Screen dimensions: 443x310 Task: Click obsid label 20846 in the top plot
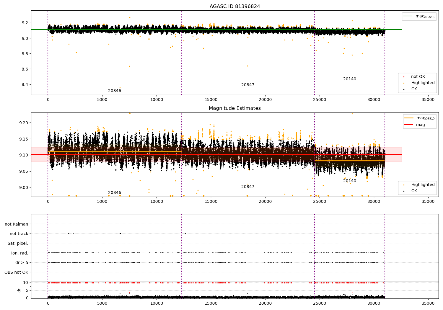coord(115,91)
